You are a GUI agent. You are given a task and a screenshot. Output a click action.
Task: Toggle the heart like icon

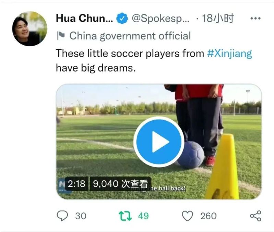click(188, 216)
